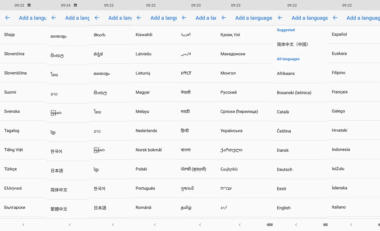Pick ಕನ್ನಡ language row
Image resolution: width=380 pixels, height=231 pixels.
coord(110,54)
